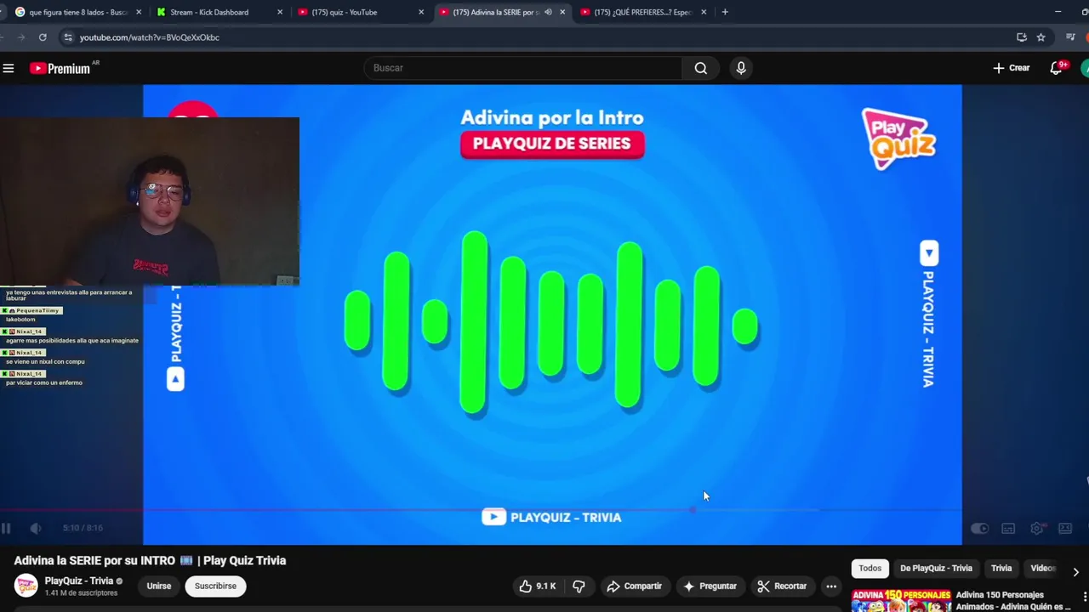Close the Kick Dashboard tab
Screen dimensions: 1089x612
point(280,12)
